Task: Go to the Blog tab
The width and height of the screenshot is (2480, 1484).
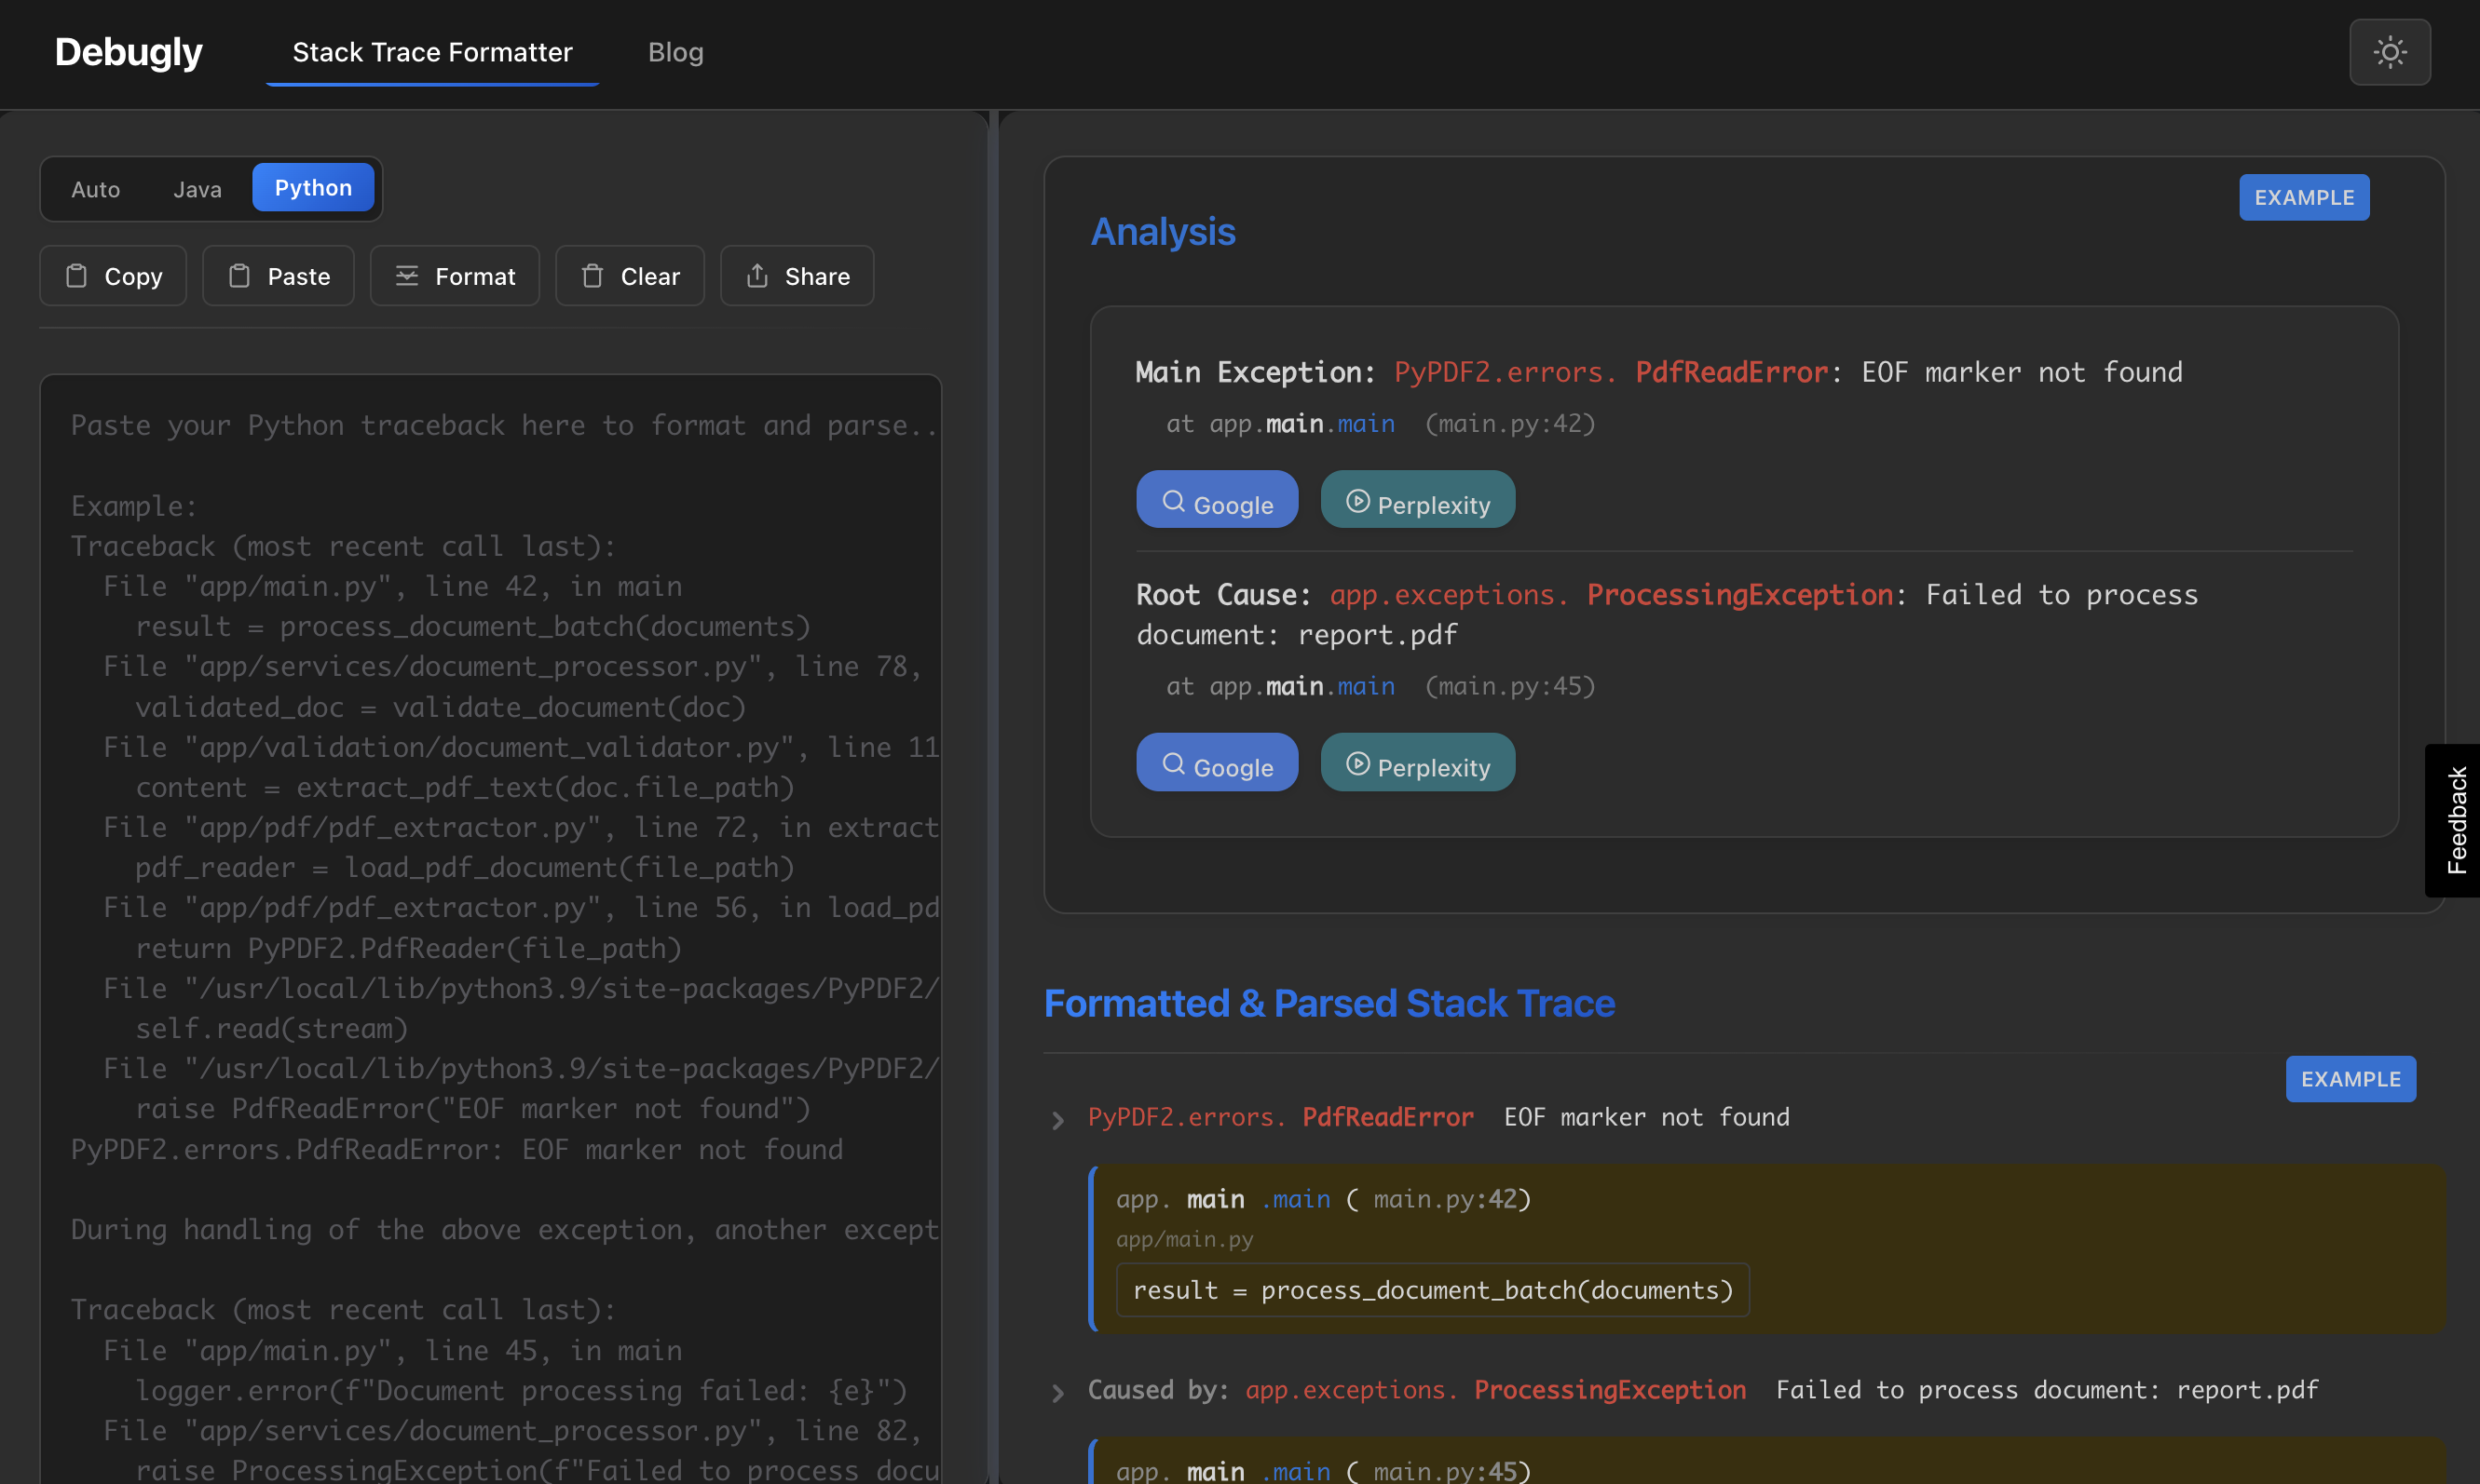Action: click(x=676, y=52)
